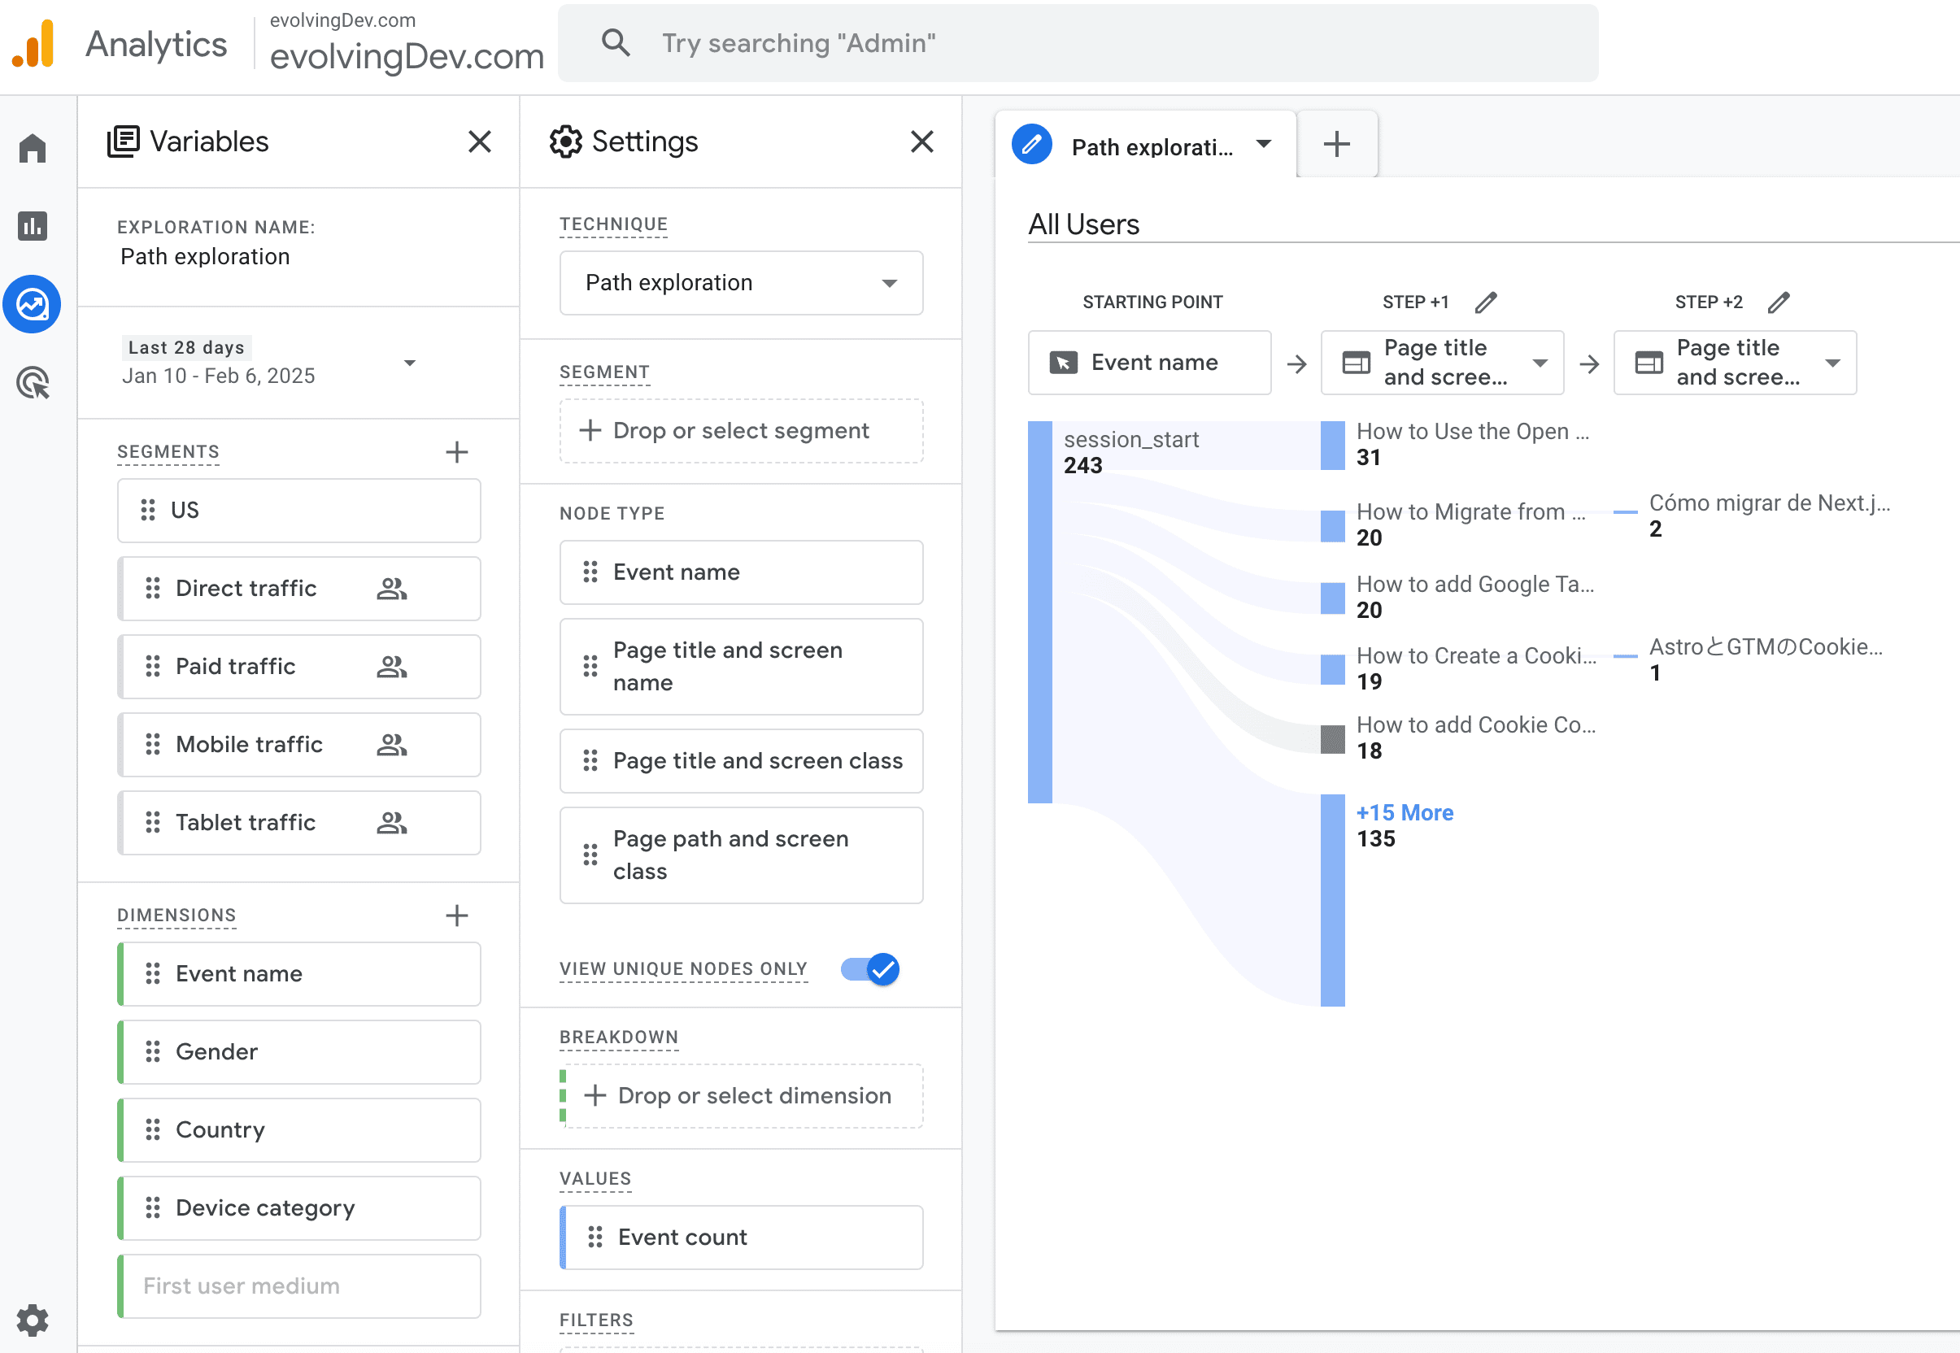Select Event name in the Dimensions list

pos(299,974)
